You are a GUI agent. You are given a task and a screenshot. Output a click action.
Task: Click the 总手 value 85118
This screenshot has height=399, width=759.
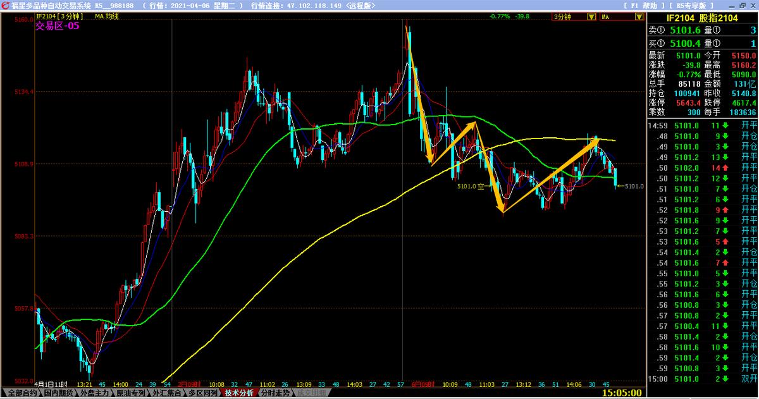(688, 83)
